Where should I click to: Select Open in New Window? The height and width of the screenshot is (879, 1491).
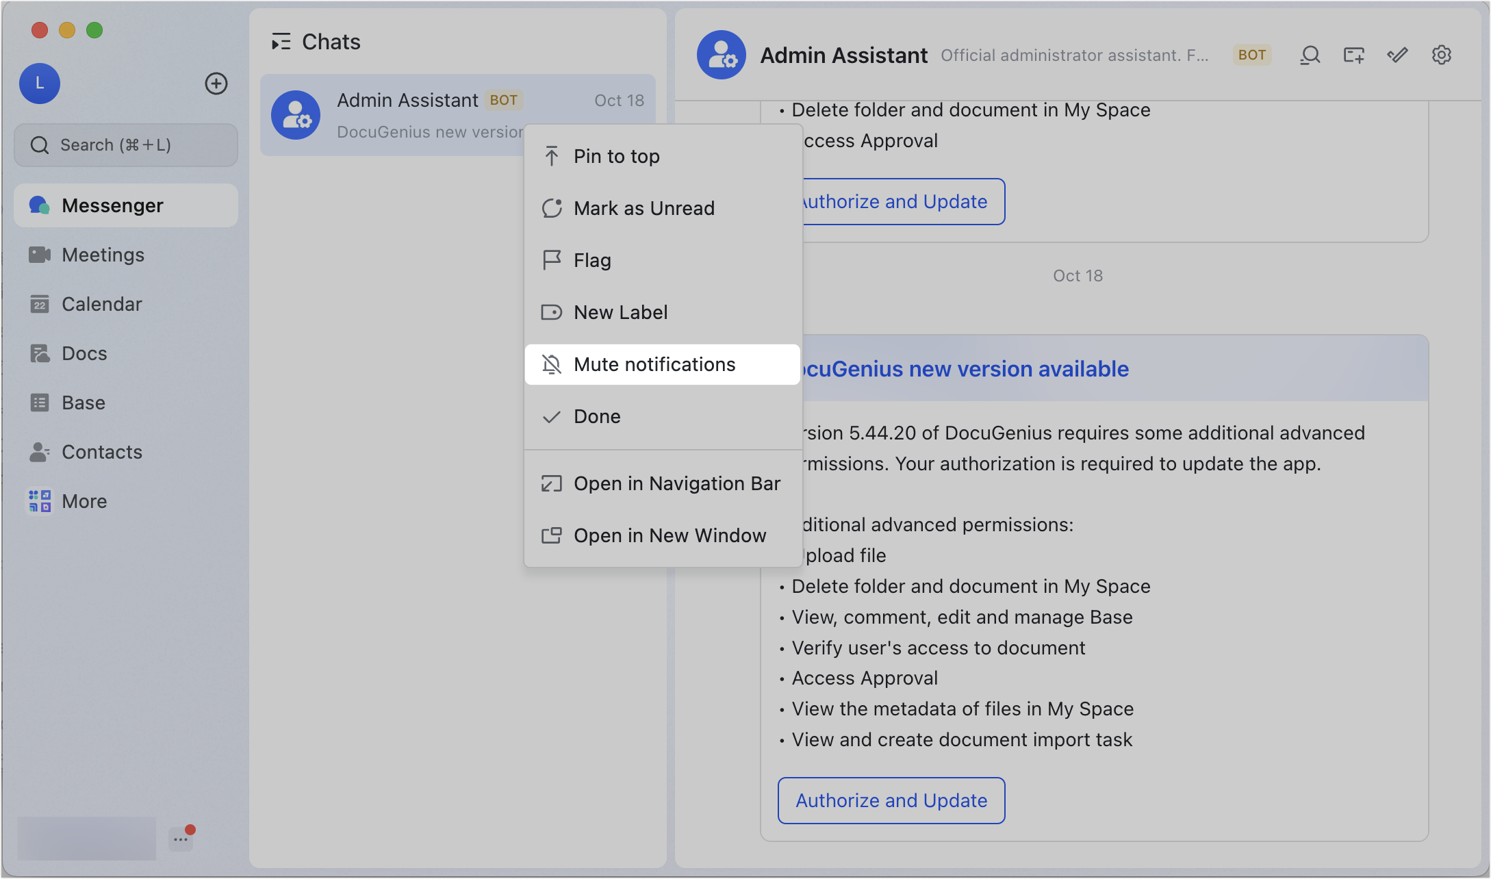670,535
